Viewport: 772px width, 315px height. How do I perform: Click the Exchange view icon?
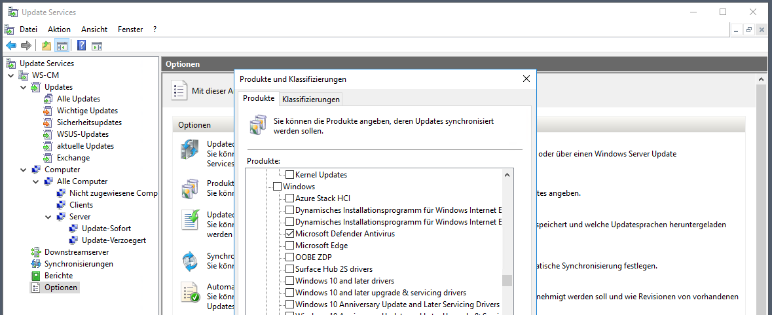[x=48, y=158]
